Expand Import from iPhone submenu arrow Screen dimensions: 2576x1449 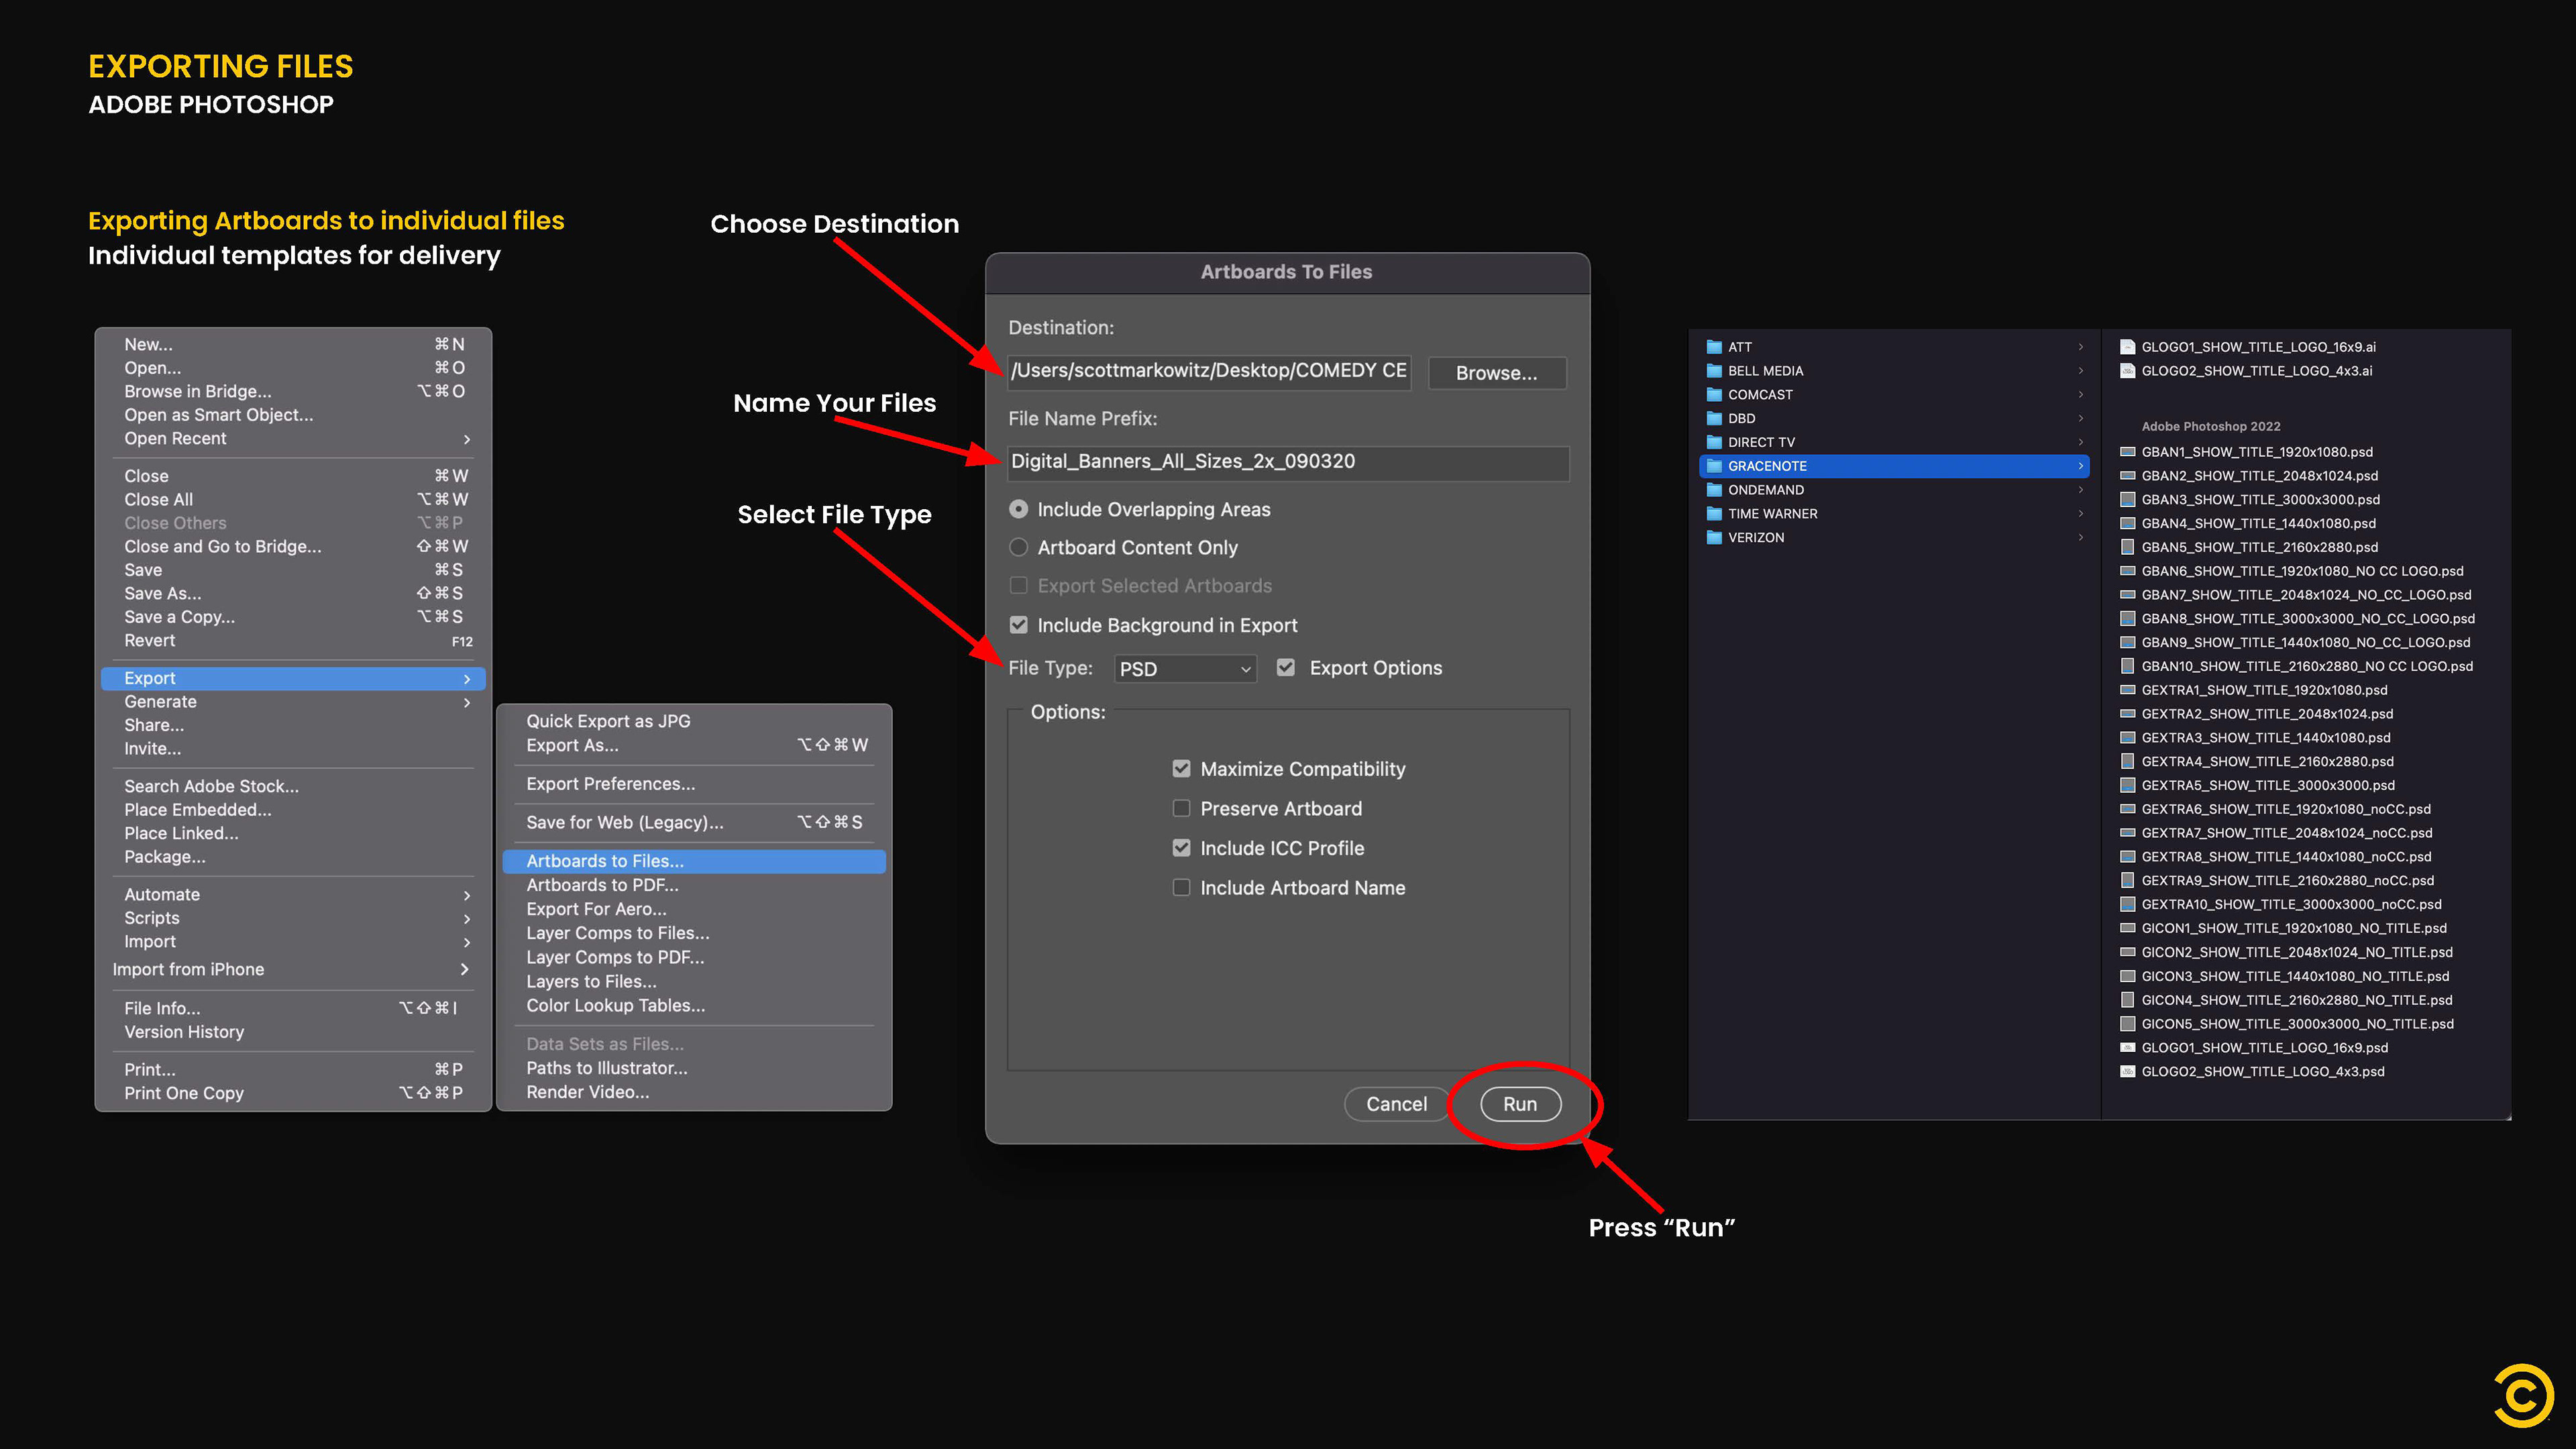(x=464, y=969)
